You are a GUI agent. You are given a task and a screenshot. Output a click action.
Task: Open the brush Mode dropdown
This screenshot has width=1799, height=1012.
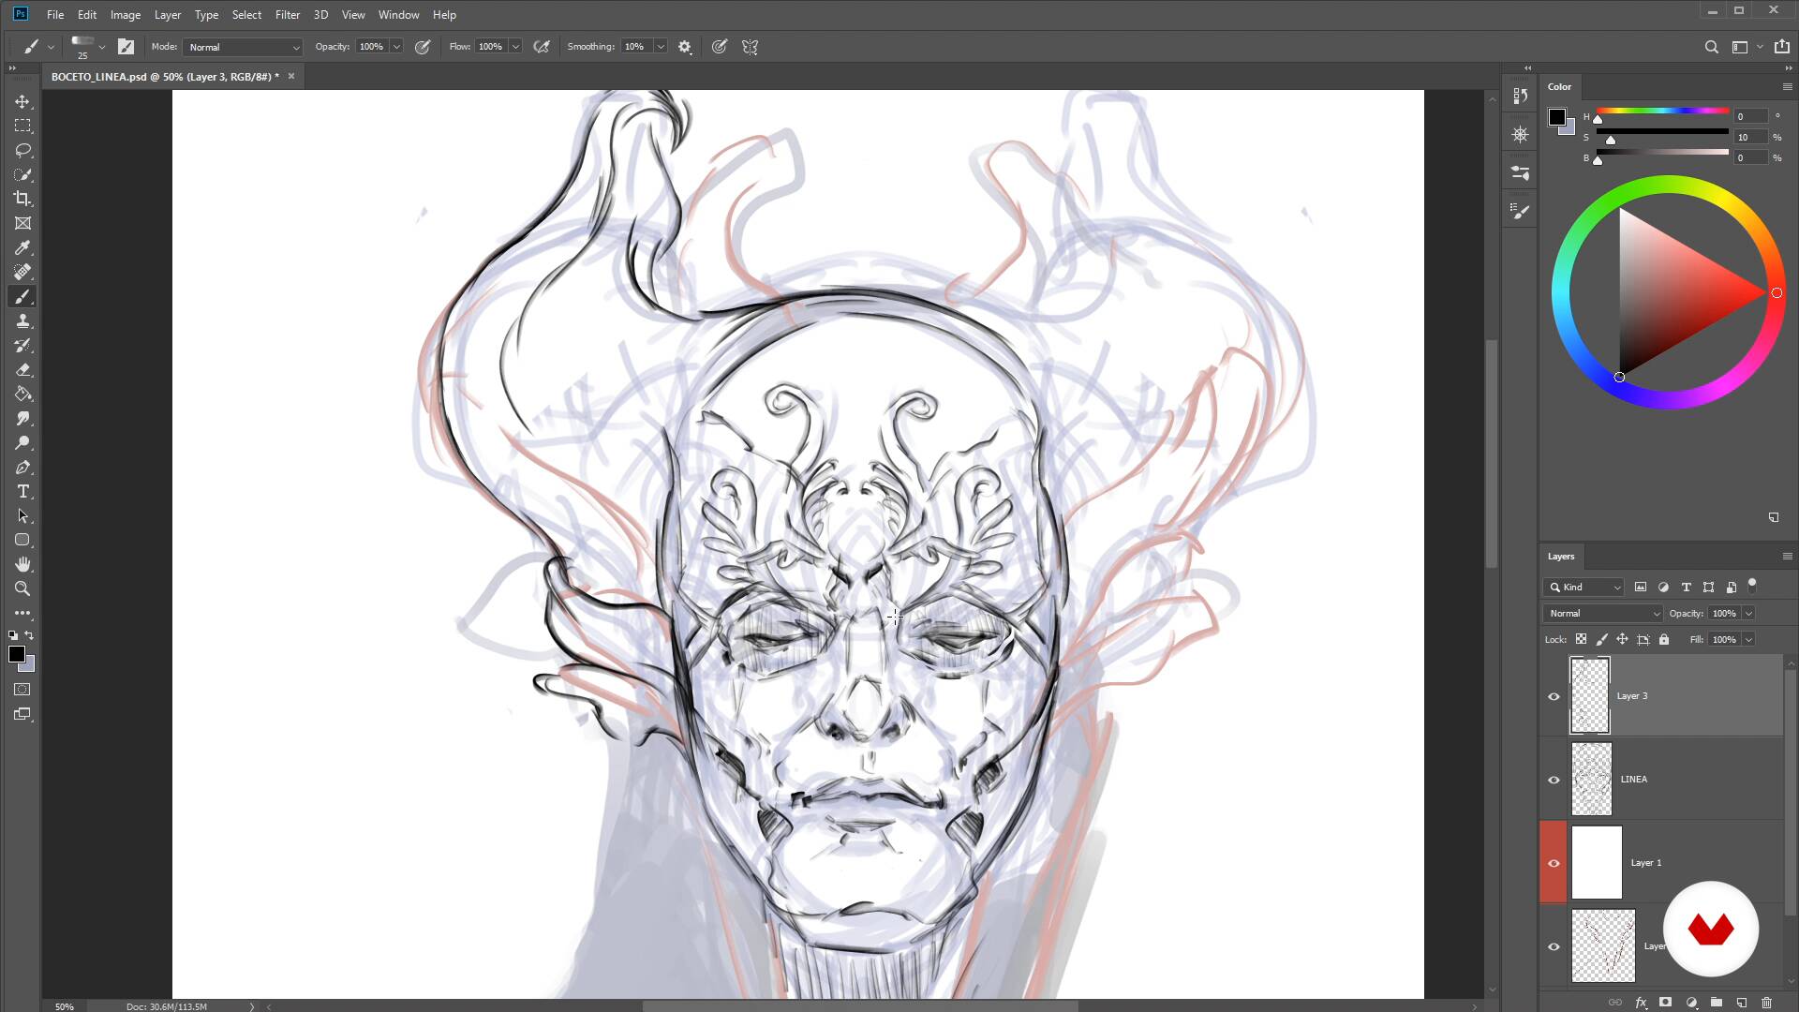[x=244, y=47]
